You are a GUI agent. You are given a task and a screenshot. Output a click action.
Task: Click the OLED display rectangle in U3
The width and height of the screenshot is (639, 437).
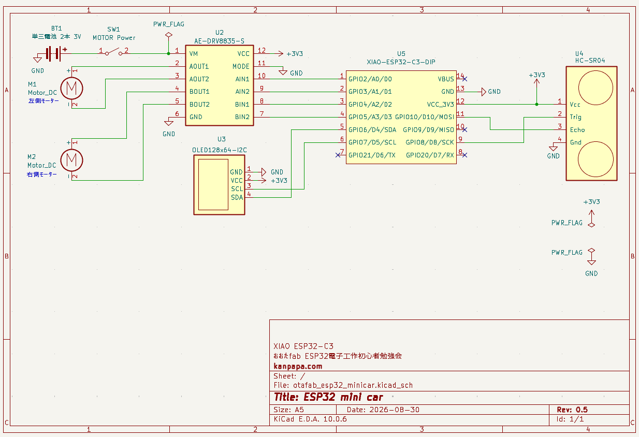[213, 184]
